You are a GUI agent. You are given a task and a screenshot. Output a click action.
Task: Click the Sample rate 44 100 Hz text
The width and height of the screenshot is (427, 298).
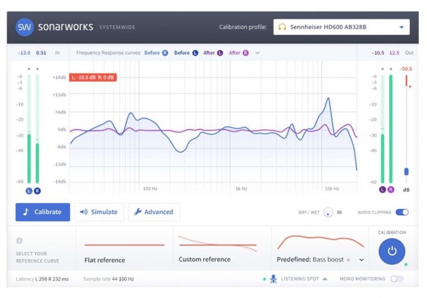[108, 279]
